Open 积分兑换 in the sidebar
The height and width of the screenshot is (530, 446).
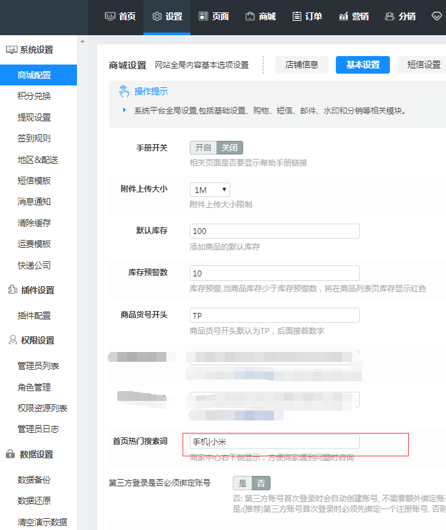[34, 96]
